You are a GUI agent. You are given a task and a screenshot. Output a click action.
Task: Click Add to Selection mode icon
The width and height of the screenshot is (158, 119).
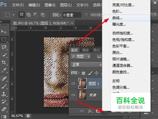click(x=29, y=15)
